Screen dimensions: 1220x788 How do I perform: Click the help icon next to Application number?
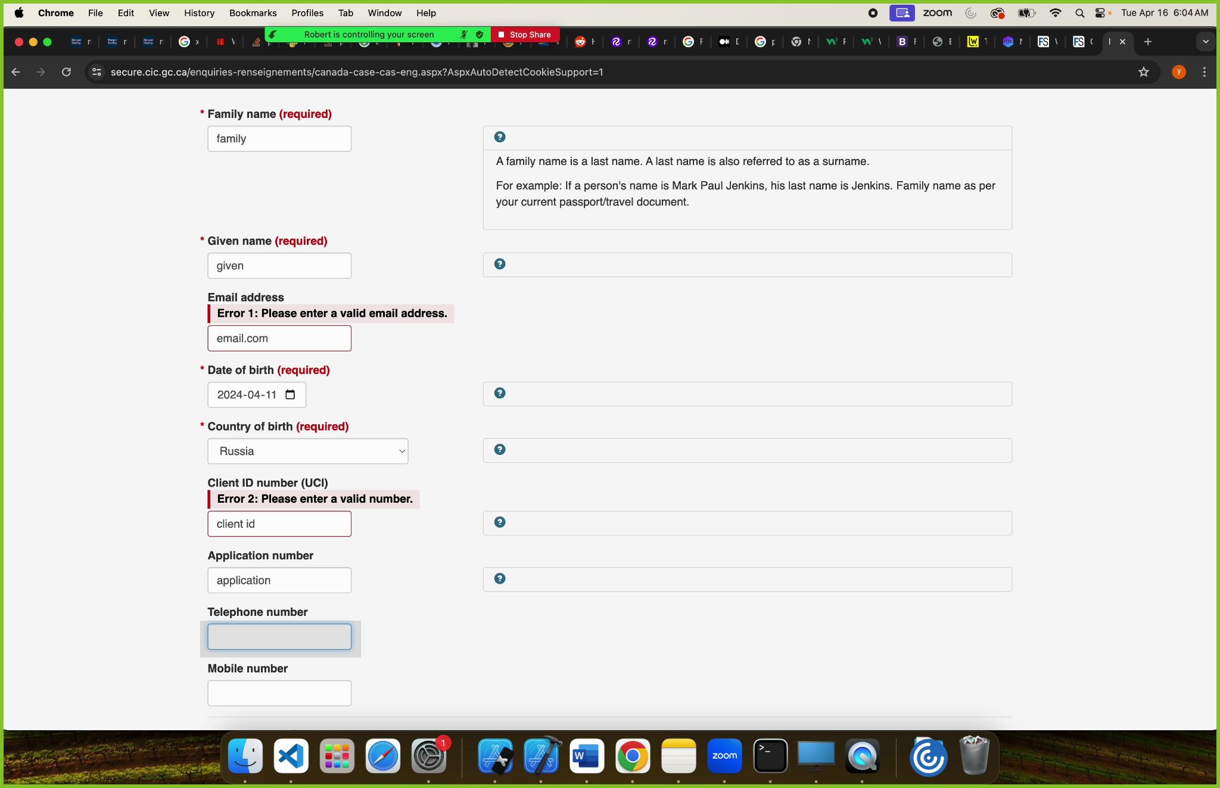(x=500, y=578)
